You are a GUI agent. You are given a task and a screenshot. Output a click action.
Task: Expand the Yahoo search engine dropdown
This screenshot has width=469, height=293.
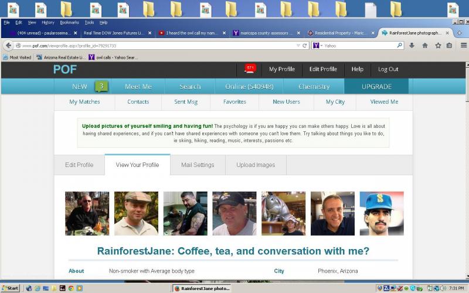[317, 45]
